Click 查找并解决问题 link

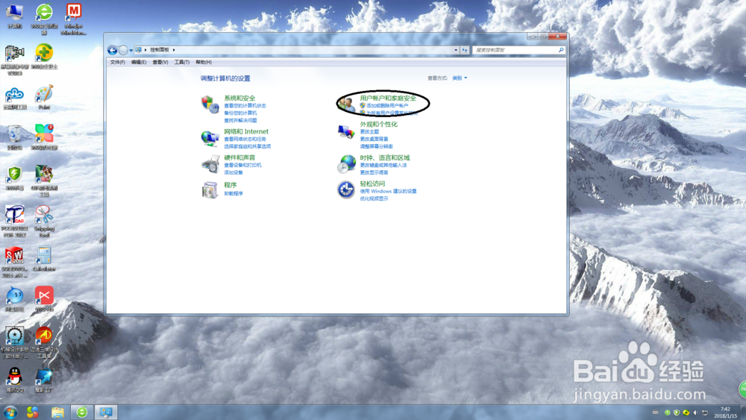click(x=240, y=120)
